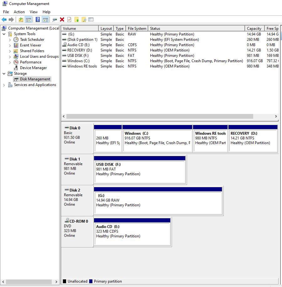The height and width of the screenshot is (287, 282).
Task: Select the Windows RE tools volume row
Action: [x=170, y=66]
